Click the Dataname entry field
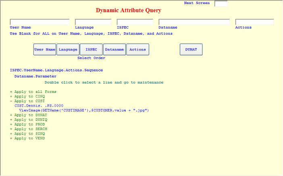The width and height of the screenshot is (283, 176). pyautogui.click(x=194, y=22)
